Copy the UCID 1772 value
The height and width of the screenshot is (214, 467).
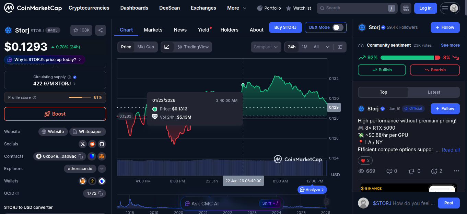101,193
